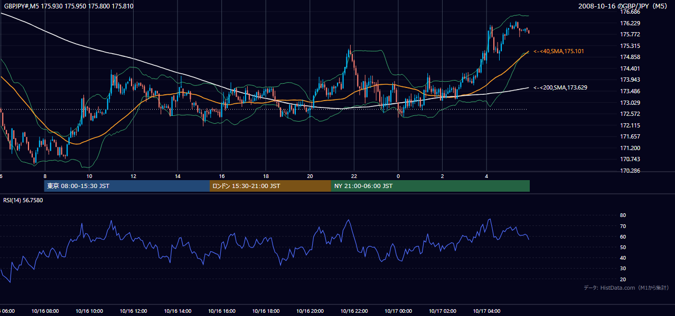Click the 171.200 price axis value
This screenshot has height=316, width=675.
point(630,148)
